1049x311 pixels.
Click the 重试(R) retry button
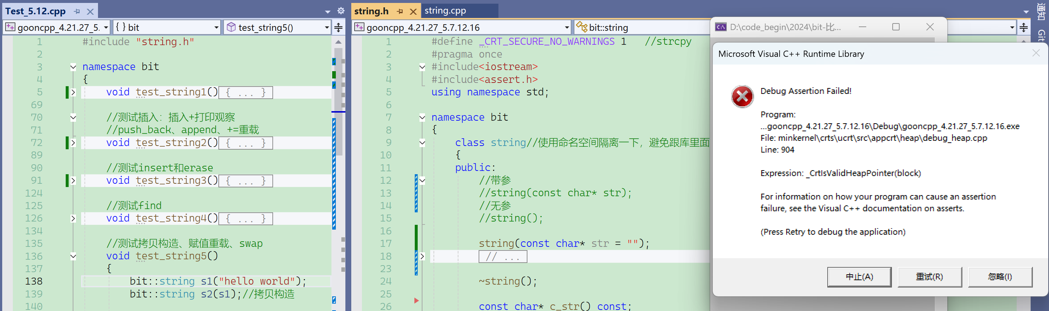click(930, 277)
